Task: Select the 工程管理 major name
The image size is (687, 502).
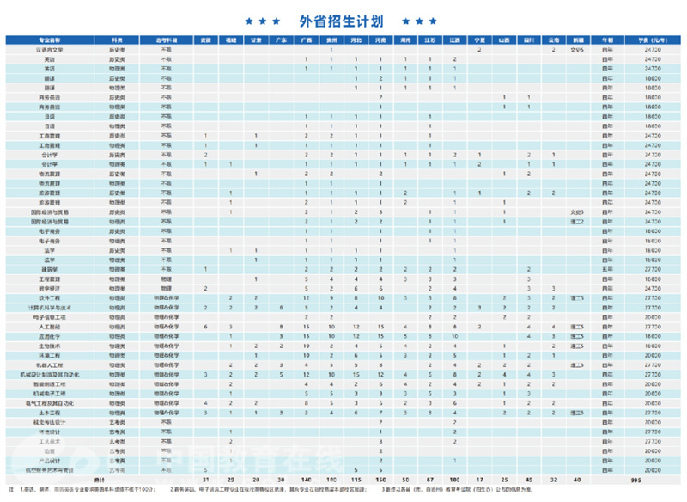Action: [50, 279]
